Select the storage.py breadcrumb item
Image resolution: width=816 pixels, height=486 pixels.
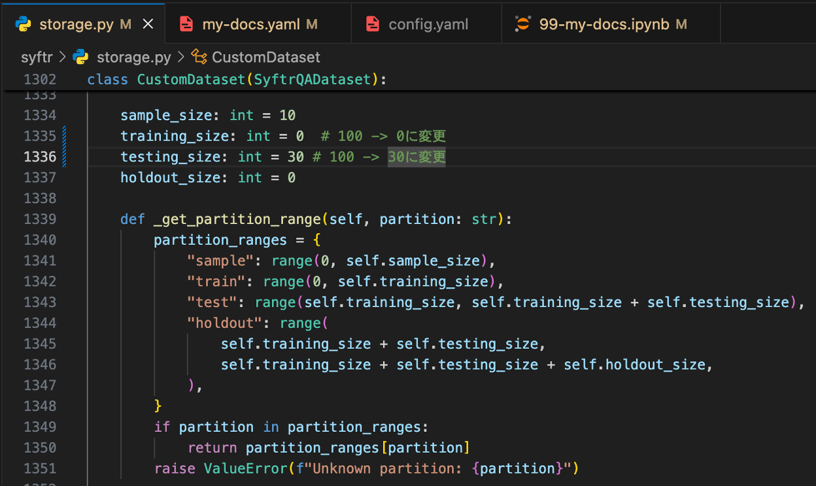click(133, 57)
